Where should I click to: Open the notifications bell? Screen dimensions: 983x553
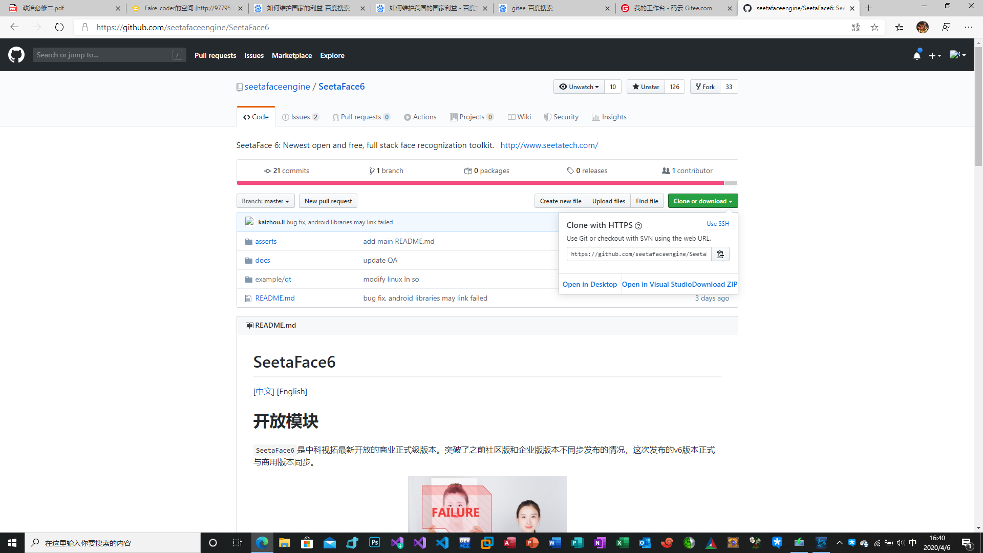(916, 55)
